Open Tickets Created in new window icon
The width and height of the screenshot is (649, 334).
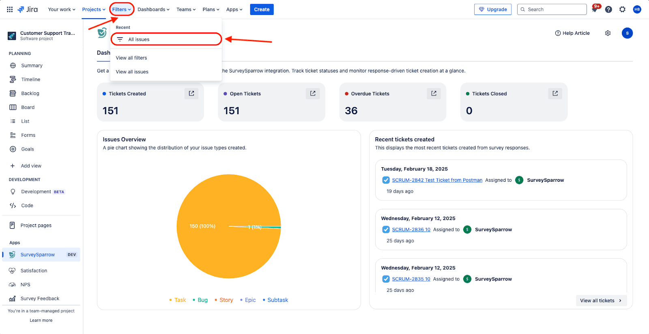191,94
